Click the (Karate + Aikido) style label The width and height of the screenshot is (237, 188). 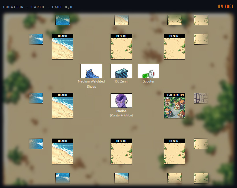click(121, 116)
